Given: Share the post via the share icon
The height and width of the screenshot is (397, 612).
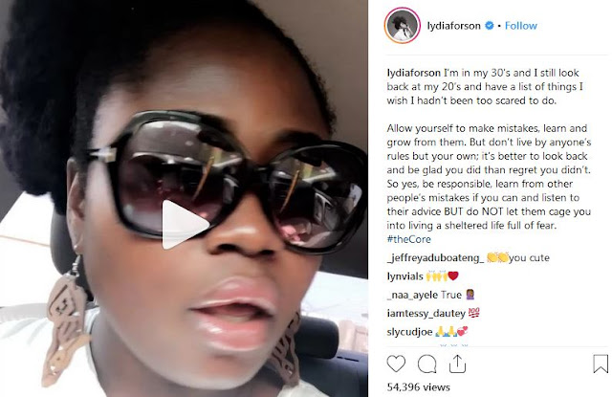Looking at the screenshot, I should tap(457, 364).
